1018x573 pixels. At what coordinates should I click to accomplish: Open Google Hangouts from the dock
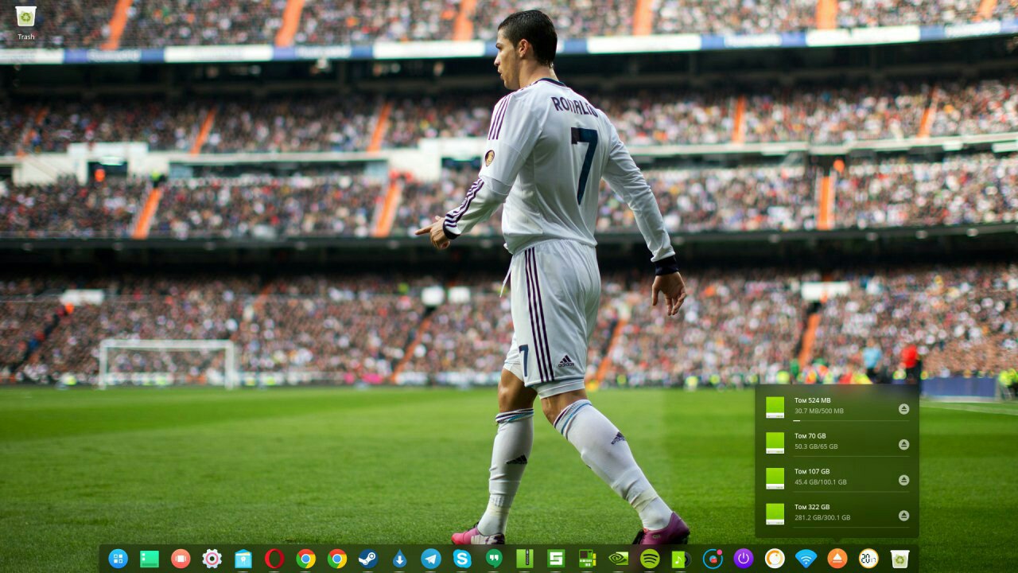(494, 559)
